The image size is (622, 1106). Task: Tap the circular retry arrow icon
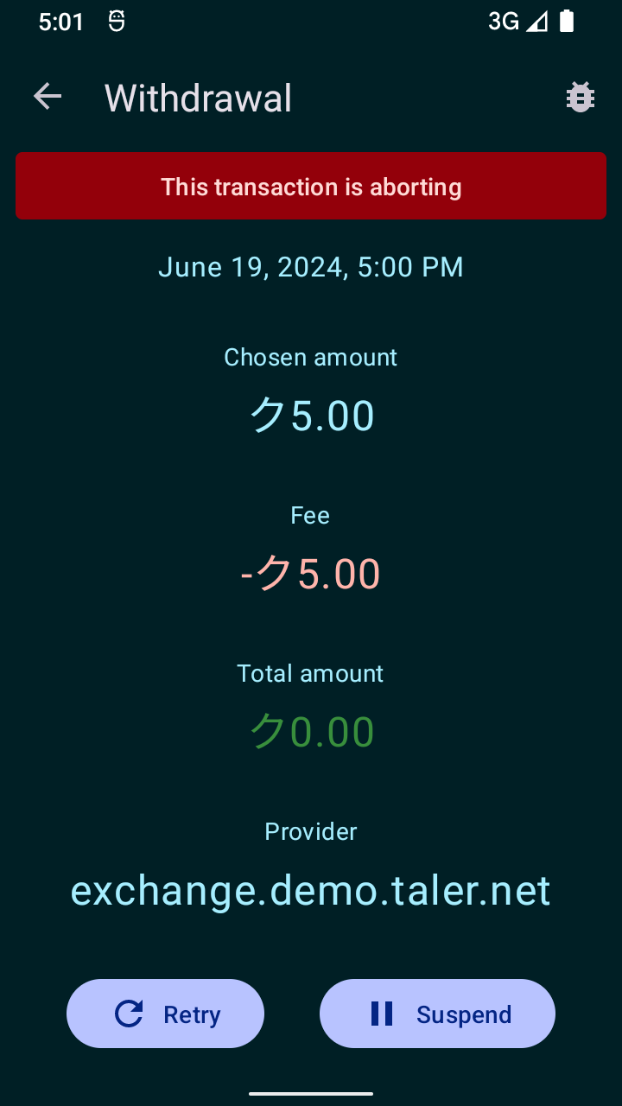[x=129, y=1014]
